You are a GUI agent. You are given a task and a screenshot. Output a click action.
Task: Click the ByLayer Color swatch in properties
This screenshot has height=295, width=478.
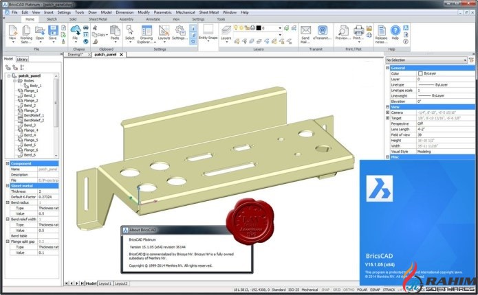[x=420, y=73]
